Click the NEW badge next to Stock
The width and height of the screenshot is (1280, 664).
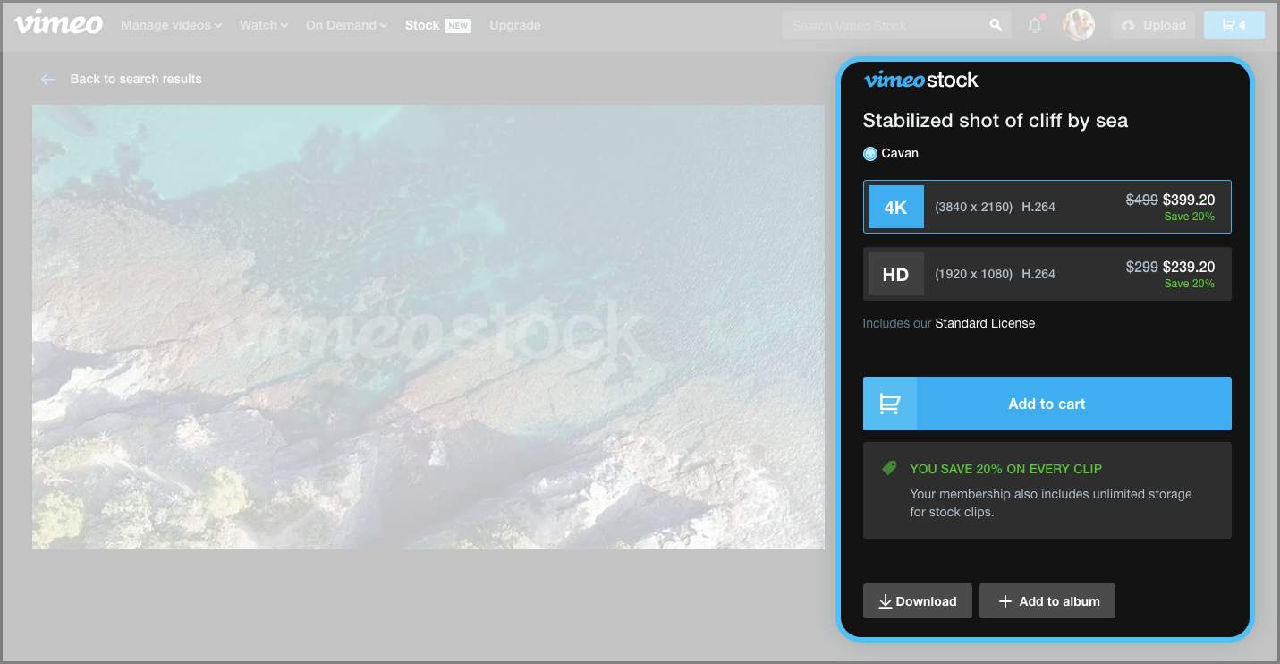coord(458,26)
